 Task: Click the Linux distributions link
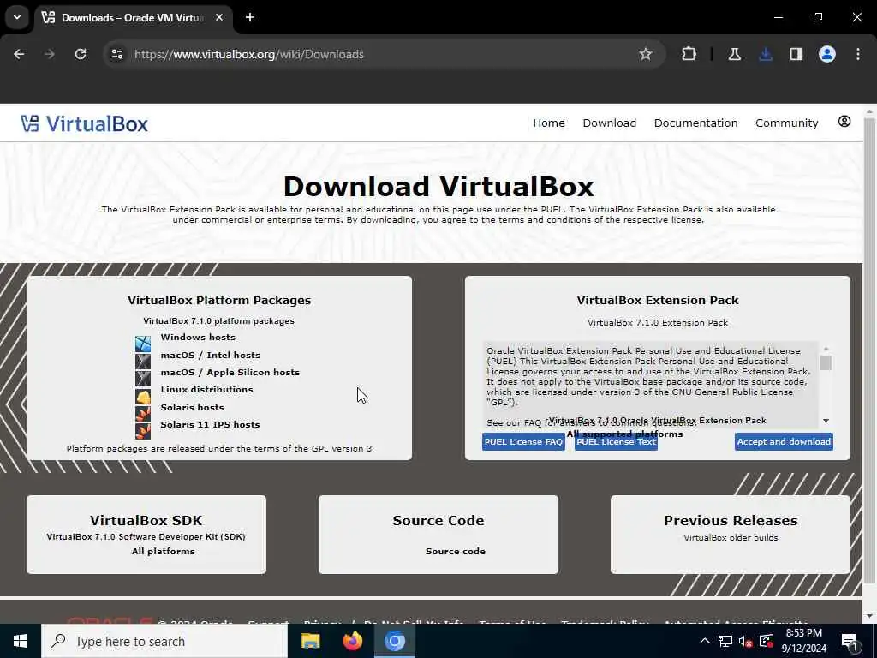206,390
